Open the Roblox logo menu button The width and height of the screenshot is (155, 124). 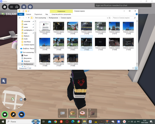pyautogui.click(x=5, y=7)
